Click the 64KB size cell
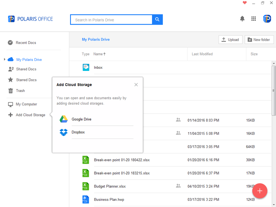The height and width of the screenshot is (207, 276). (x=250, y=147)
